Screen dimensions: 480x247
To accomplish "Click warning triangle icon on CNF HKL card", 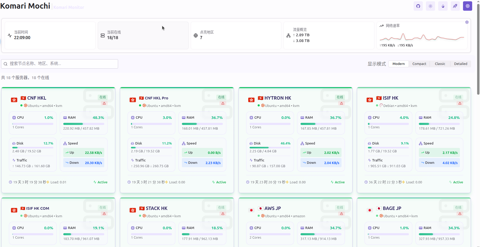I will pos(104,104).
